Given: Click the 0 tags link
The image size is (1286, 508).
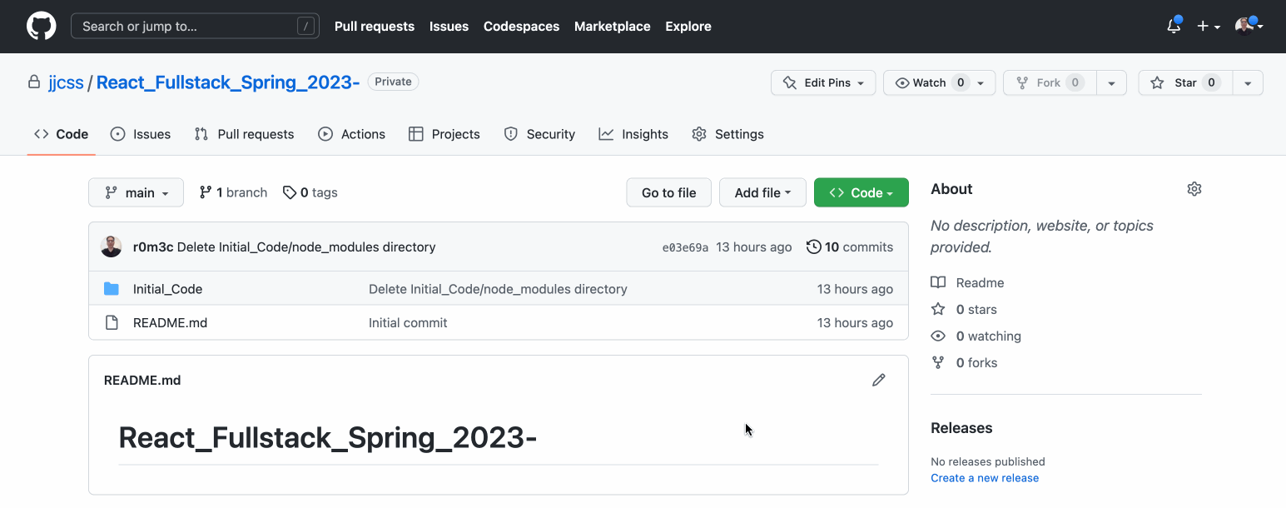Looking at the screenshot, I should click(310, 192).
